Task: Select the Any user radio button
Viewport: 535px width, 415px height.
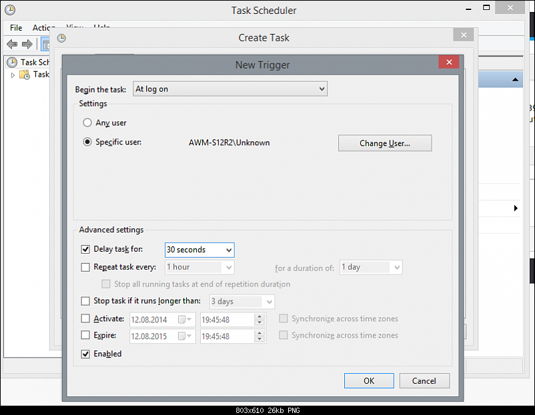Action: coord(87,123)
